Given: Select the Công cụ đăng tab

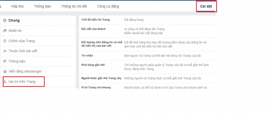Looking at the screenshot, I should (108, 6).
